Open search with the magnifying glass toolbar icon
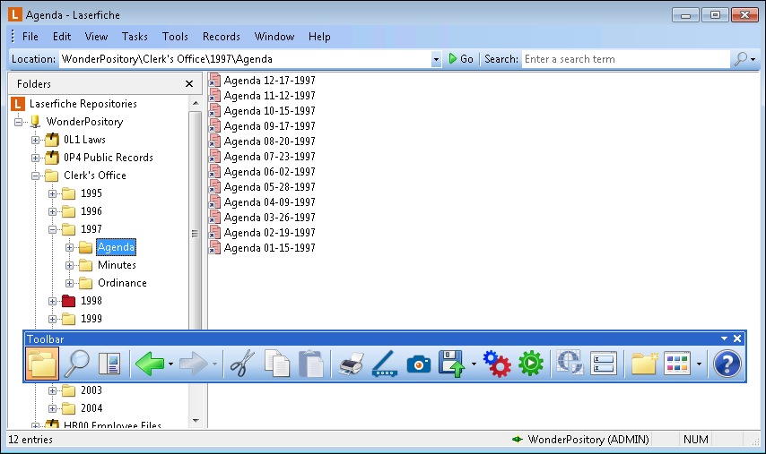Viewport: 766px width, 454px height. pos(77,364)
